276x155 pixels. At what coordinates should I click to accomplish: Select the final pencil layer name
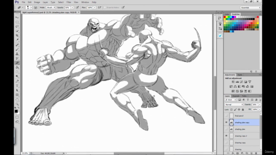tap(239, 116)
